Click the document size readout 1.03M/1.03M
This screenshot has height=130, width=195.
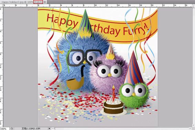34,129
